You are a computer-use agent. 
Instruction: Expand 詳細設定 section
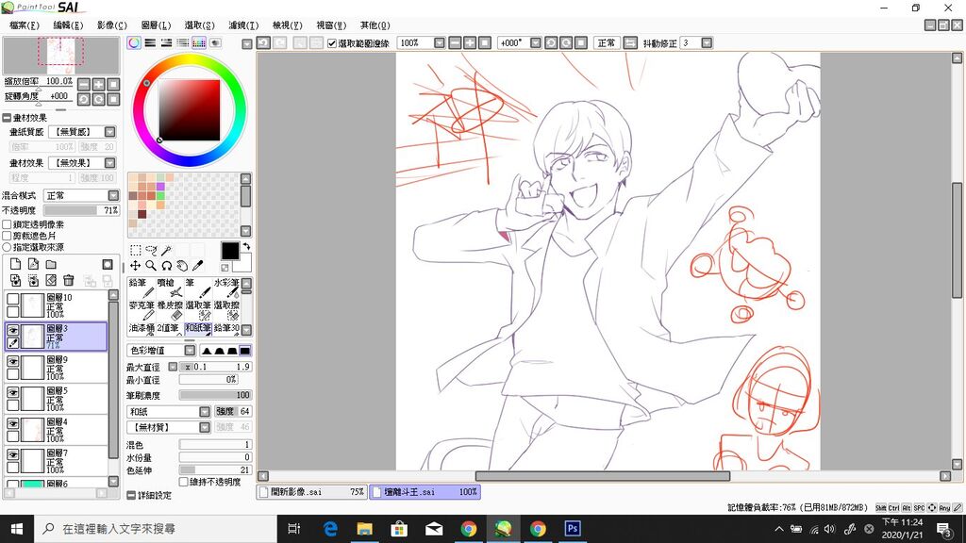130,495
